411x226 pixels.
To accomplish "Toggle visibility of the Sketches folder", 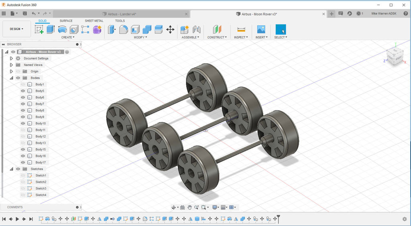I will click(18, 169).
